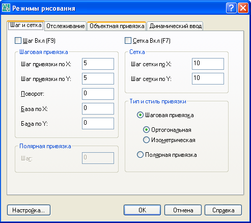This screenshot has width=251, height=223.
Task: Click the Полярная привязка group title
Action: pyautogui.click(x=45, y=146)
